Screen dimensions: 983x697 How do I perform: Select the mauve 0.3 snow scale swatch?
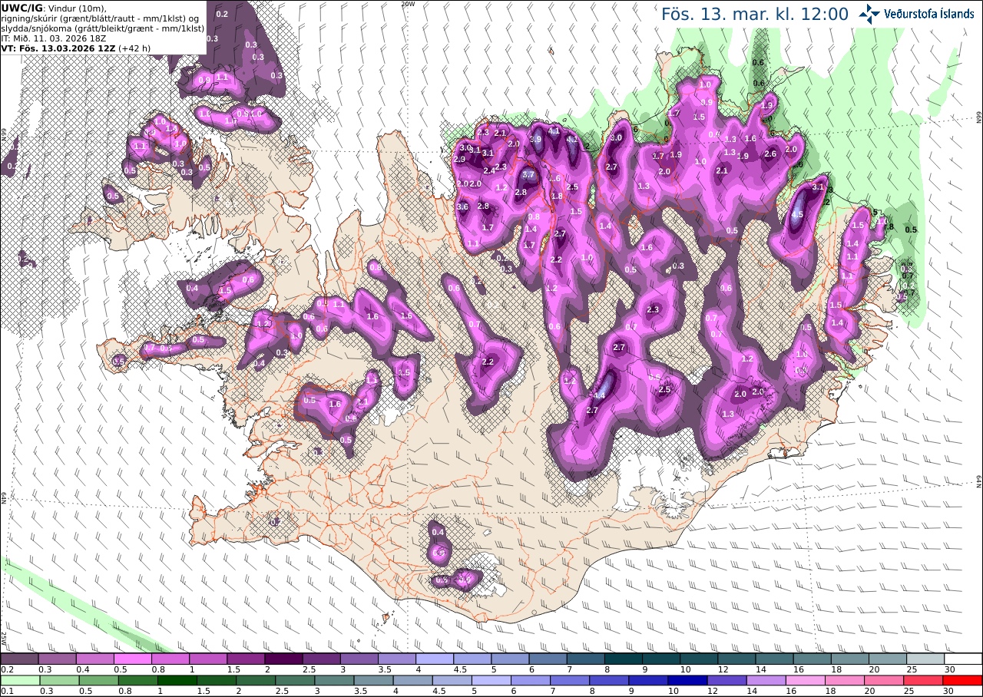(57, 659)
